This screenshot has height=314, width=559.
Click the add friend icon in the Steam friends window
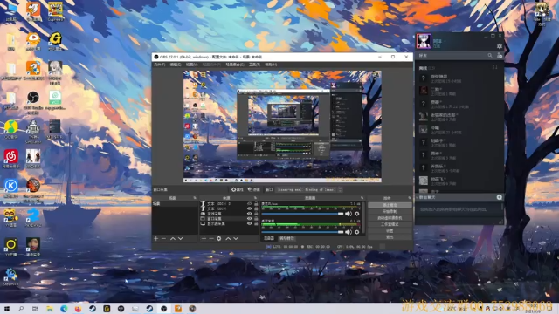[x=499, y=56]
